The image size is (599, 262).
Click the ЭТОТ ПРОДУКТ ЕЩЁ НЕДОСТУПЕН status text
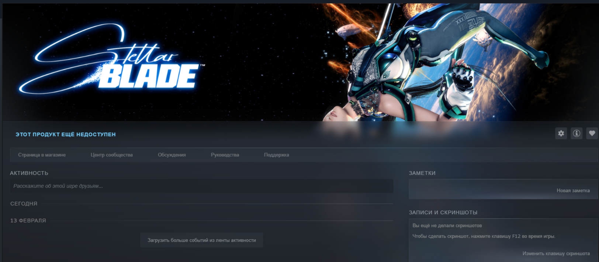coord(66,134)
